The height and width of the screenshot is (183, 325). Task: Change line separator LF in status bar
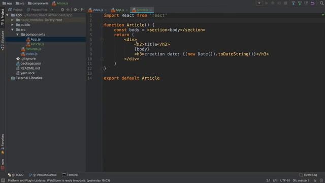click(x=275, y=180)
